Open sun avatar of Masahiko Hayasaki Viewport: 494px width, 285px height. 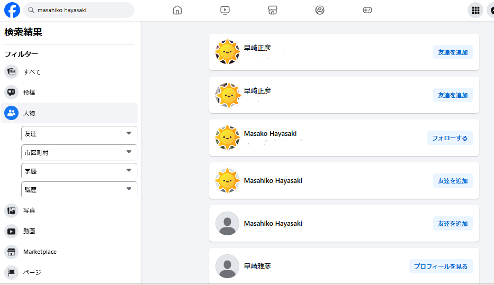click(x=228, y=180)
